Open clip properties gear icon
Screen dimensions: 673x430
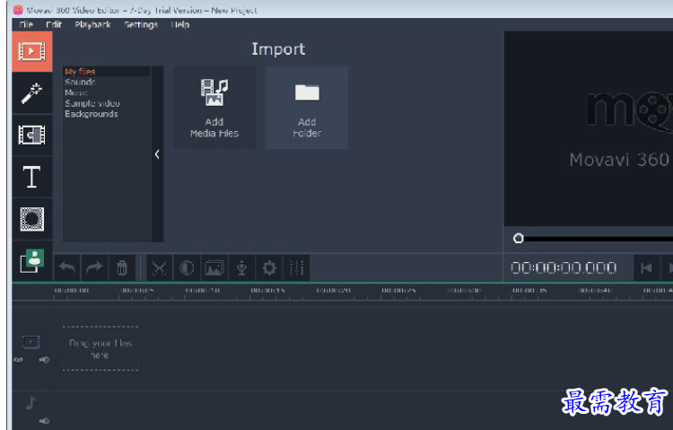coord(269,268)
